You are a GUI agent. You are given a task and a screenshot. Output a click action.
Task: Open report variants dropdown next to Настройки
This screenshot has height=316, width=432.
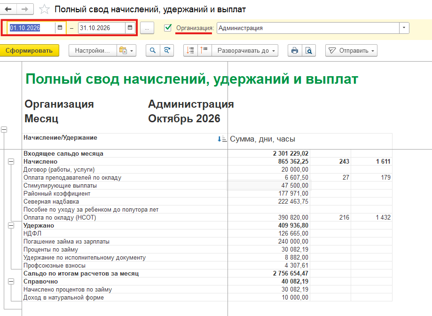[126, 51]
